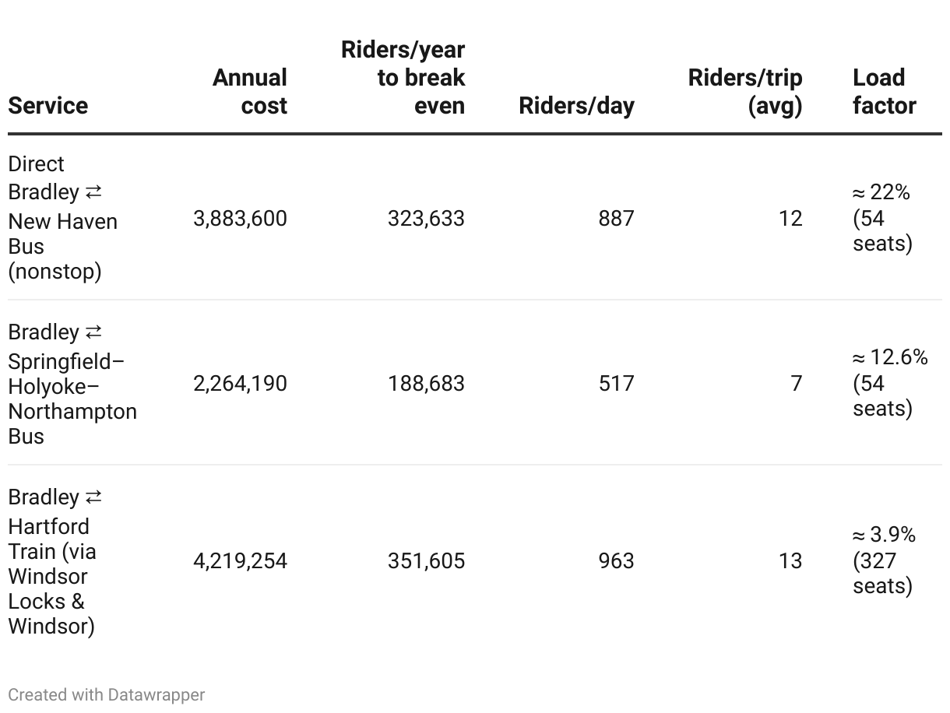This screenshot has height=713, width=950.
Task: Select the 351,605 break-even riders cell
Action: tap(426, 561)
